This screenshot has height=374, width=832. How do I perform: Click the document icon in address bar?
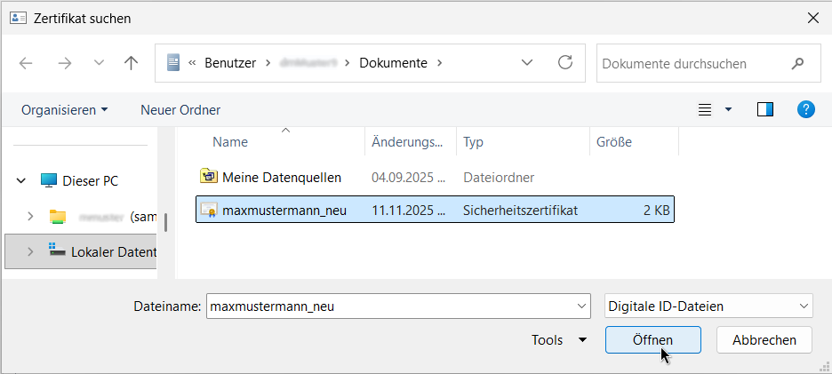coord(173,63)
